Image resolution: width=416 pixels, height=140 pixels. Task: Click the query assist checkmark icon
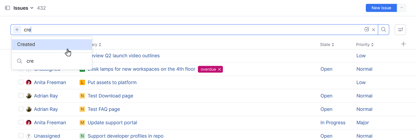point(366,30)
